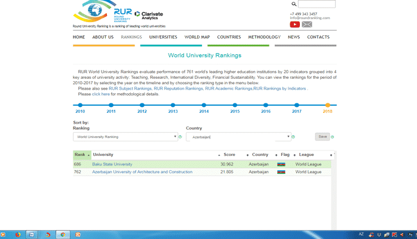Click Azerbaijan flag in Baku State row
This screenshot has height=239, width=417.
coord(281,164)
